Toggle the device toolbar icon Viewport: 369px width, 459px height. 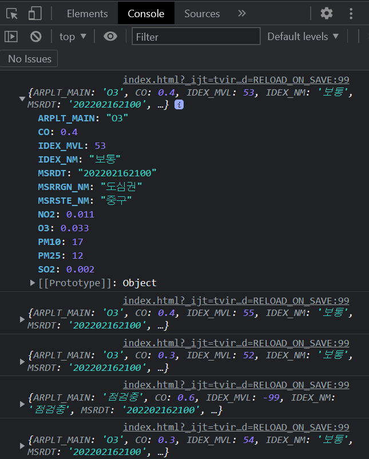(35, 14)
